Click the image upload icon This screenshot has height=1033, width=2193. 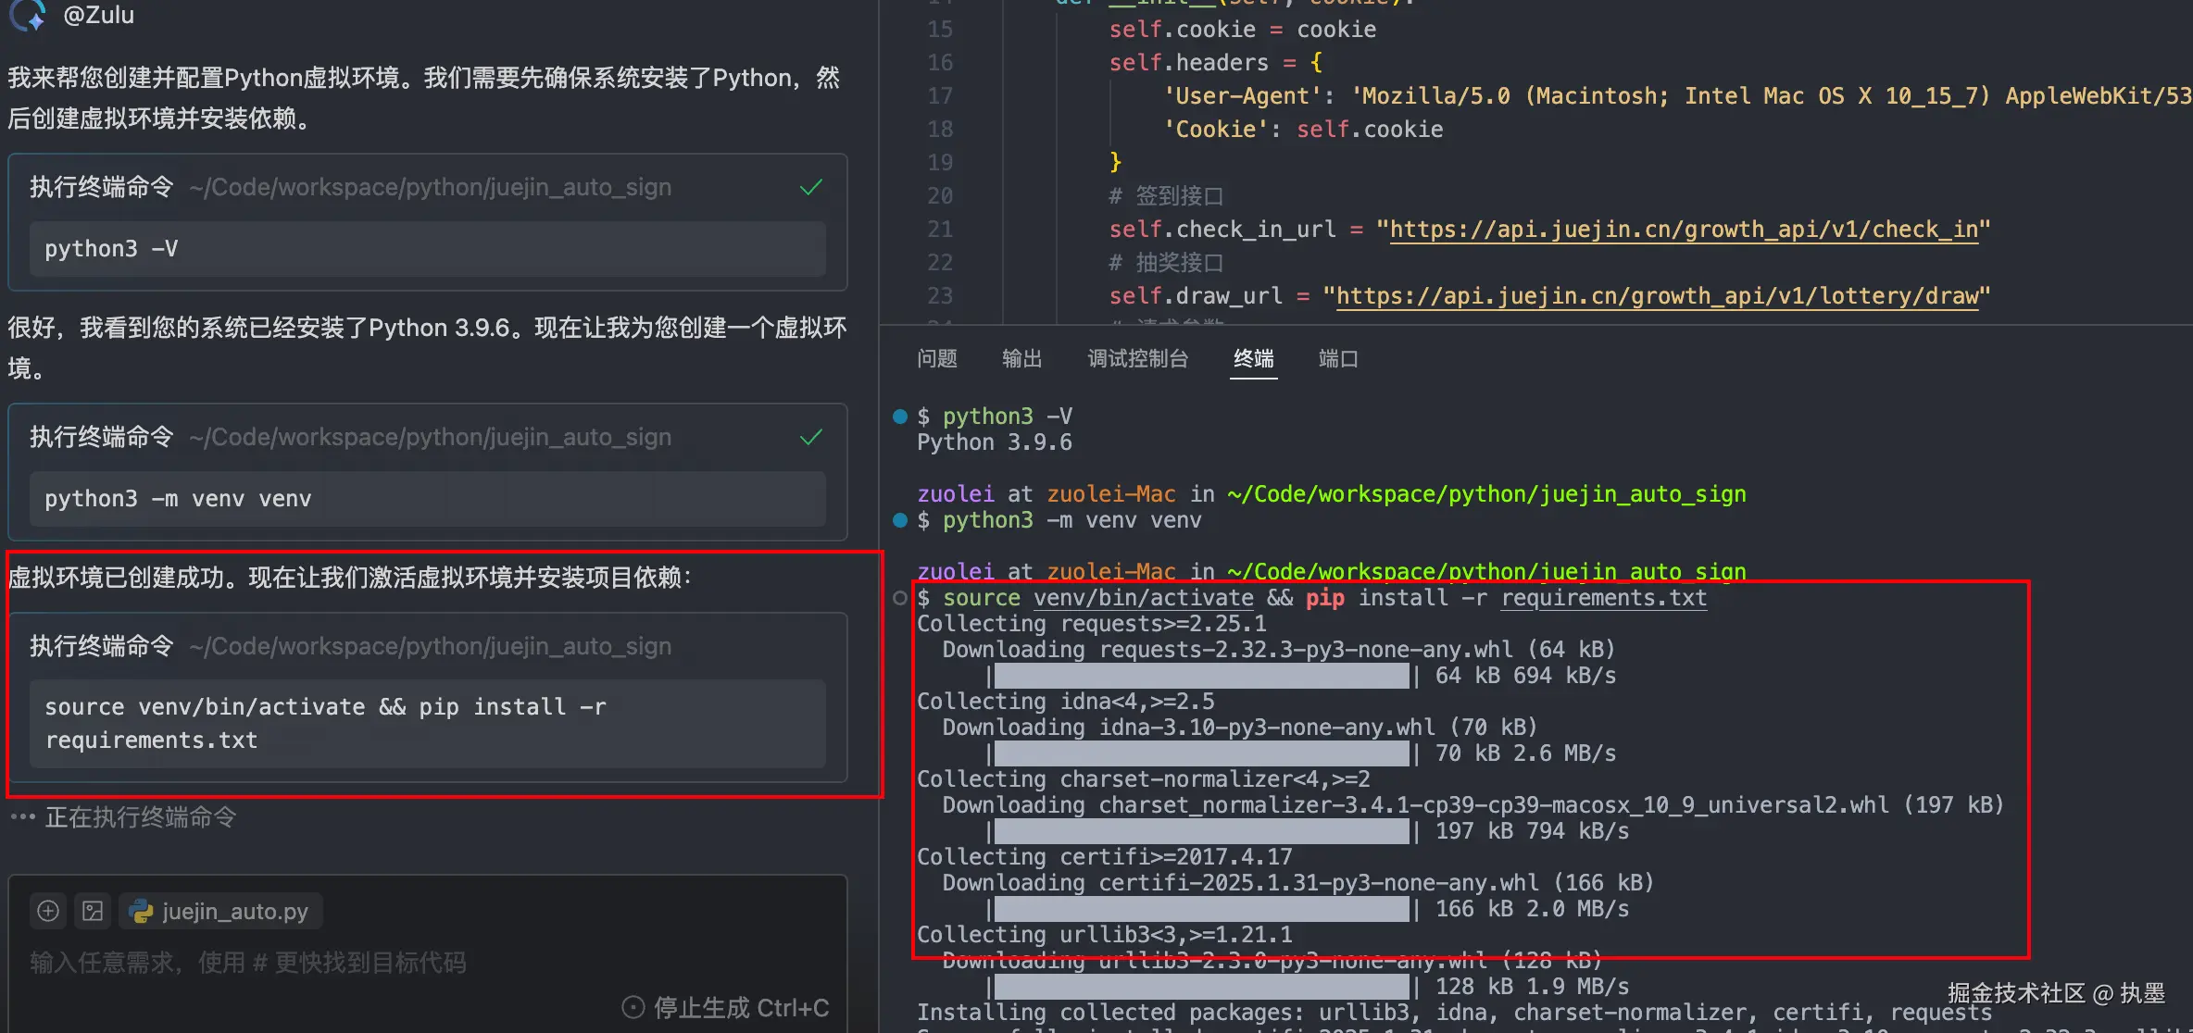[x=94, y=911]
